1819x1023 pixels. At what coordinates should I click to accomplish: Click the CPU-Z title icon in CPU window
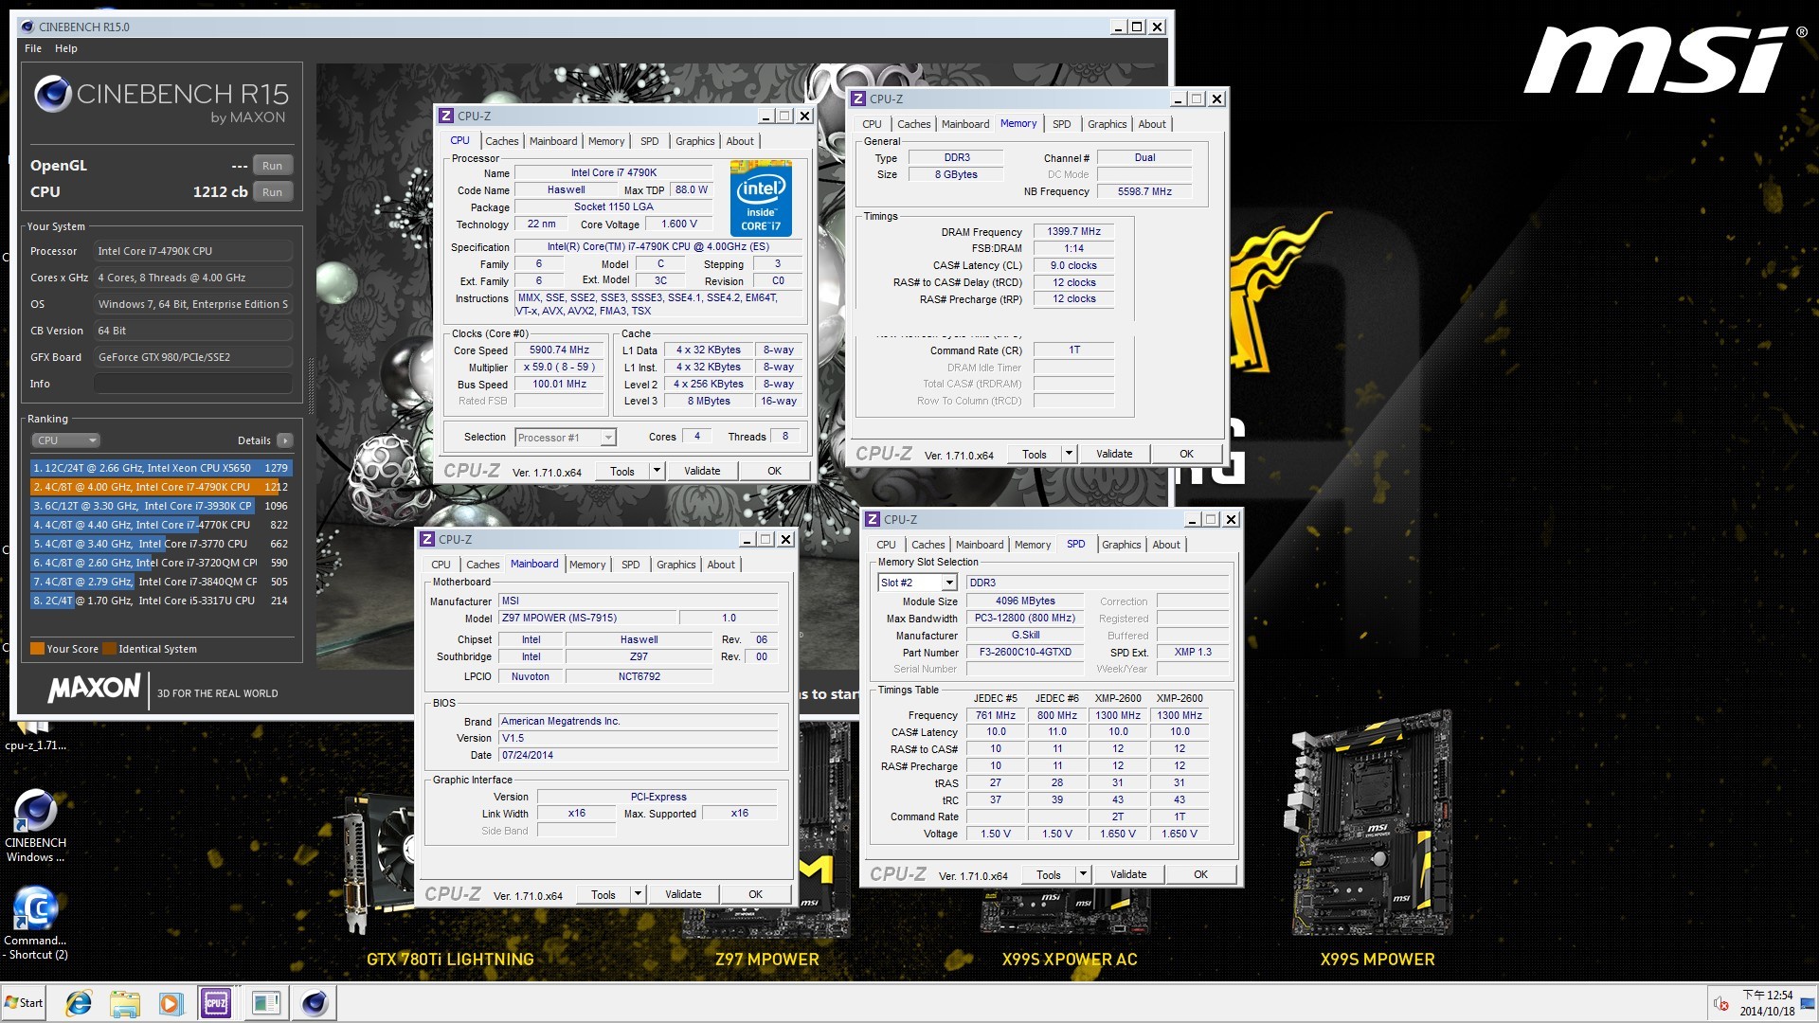click(446, 116)
